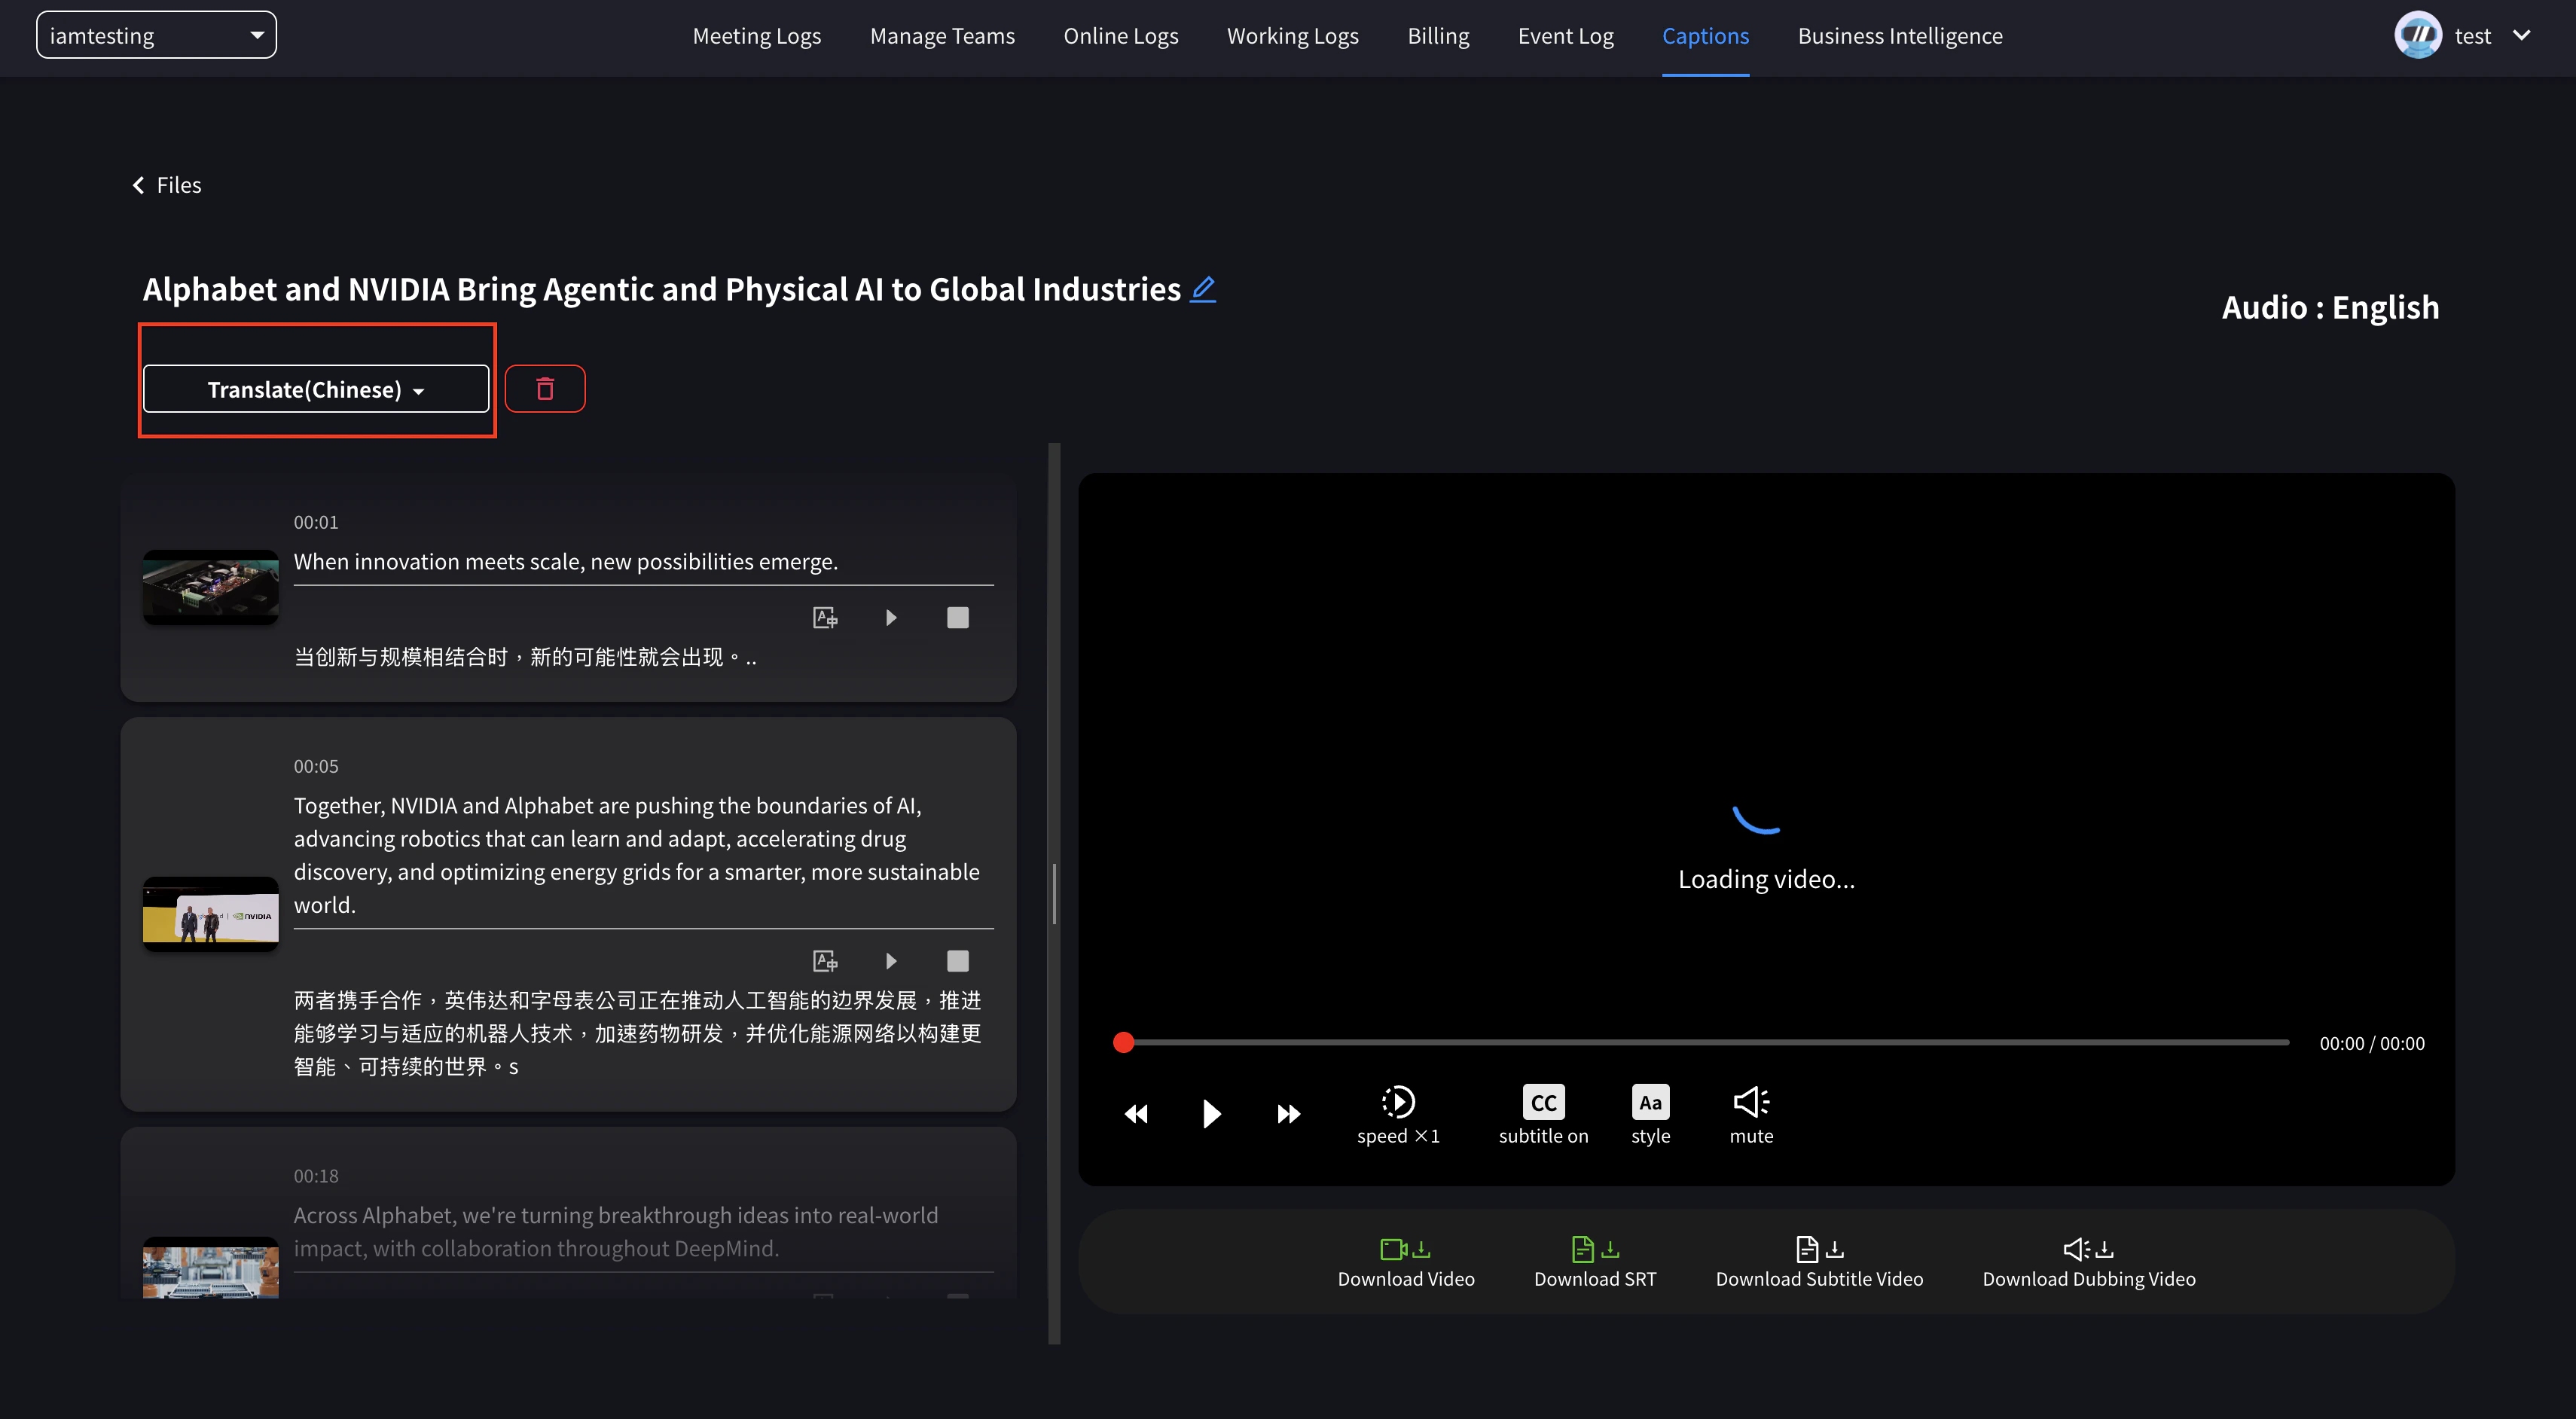The height and width of the screenshot is (1419, 2576).
Task: Stop audio on the 00:01 caption segment
Action: point(957,617)
